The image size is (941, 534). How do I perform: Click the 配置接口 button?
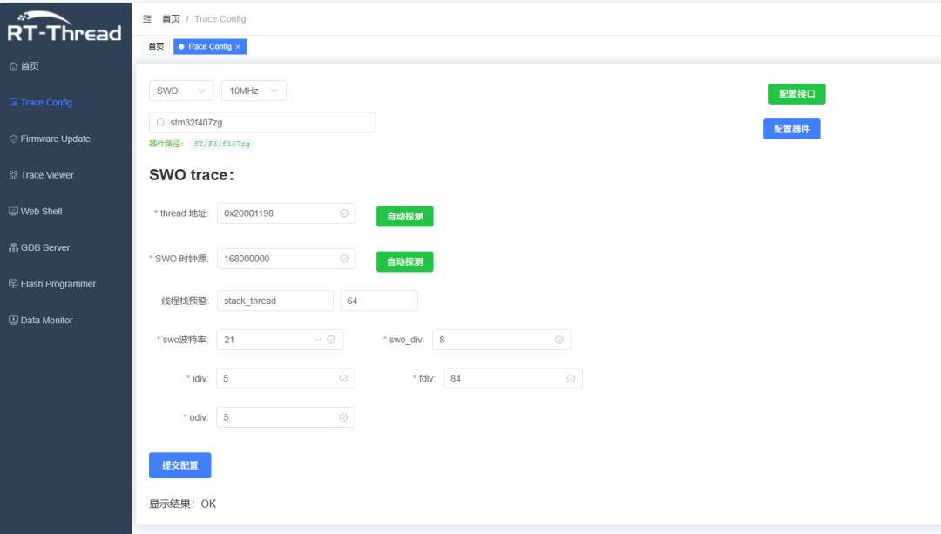797,94
